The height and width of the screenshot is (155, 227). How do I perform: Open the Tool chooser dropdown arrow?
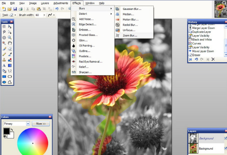tap(15, 15)
